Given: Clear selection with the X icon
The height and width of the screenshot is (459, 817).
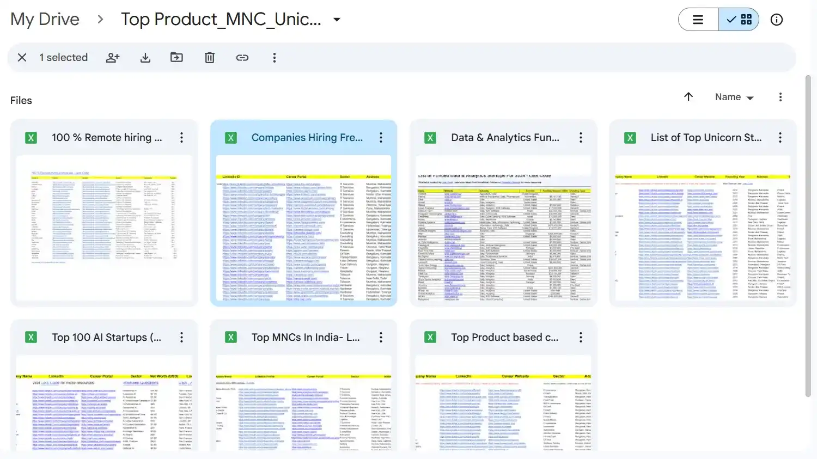Looking at the screenshot, I should 22,57.
